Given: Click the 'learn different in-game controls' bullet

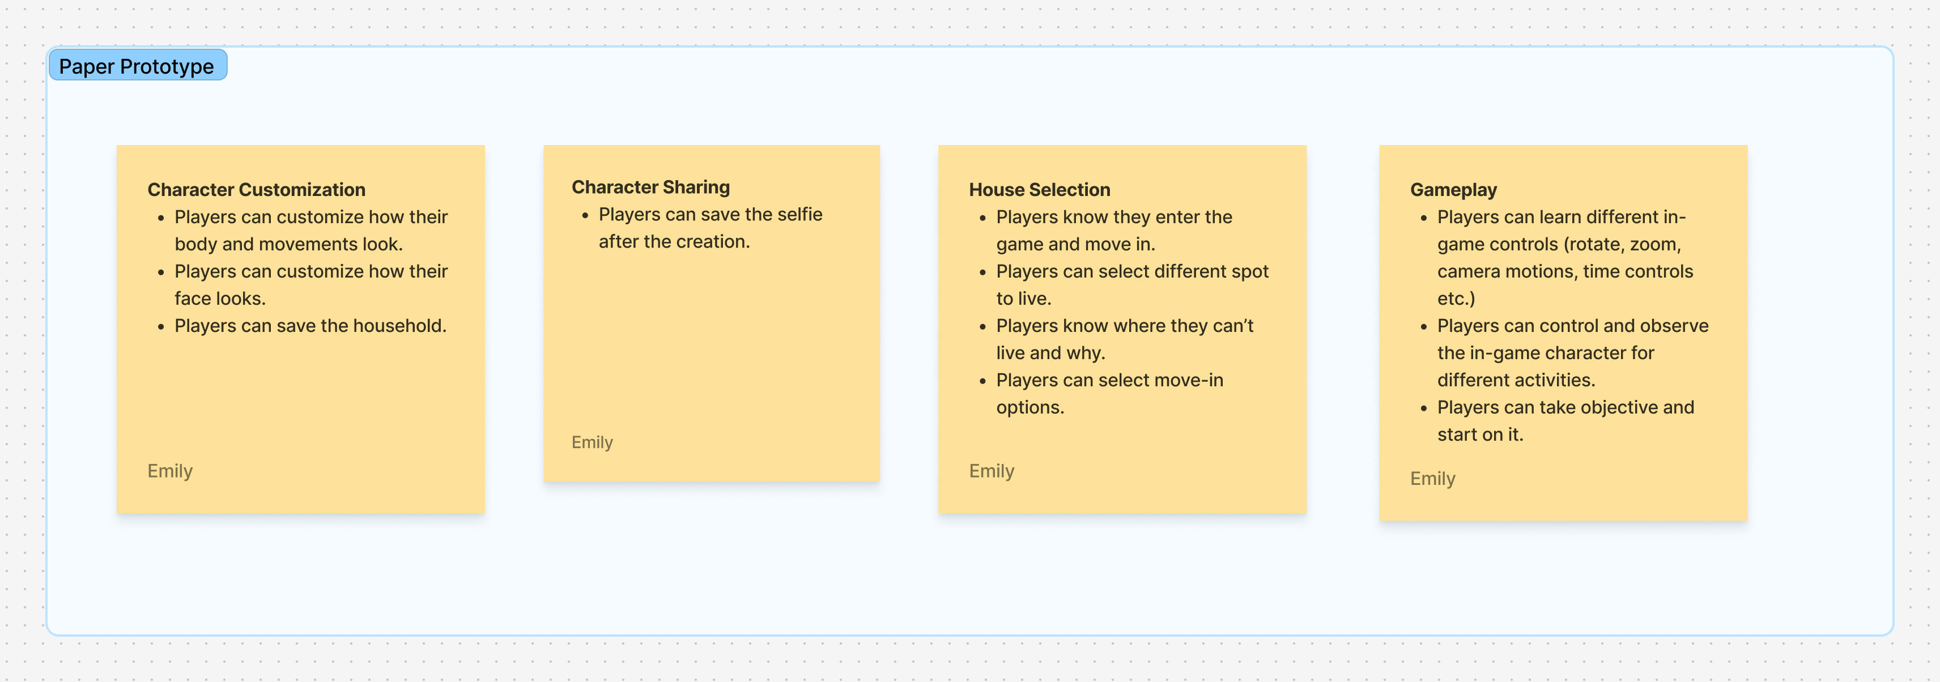Looking at the screenshot, I should coord(1563,257).
